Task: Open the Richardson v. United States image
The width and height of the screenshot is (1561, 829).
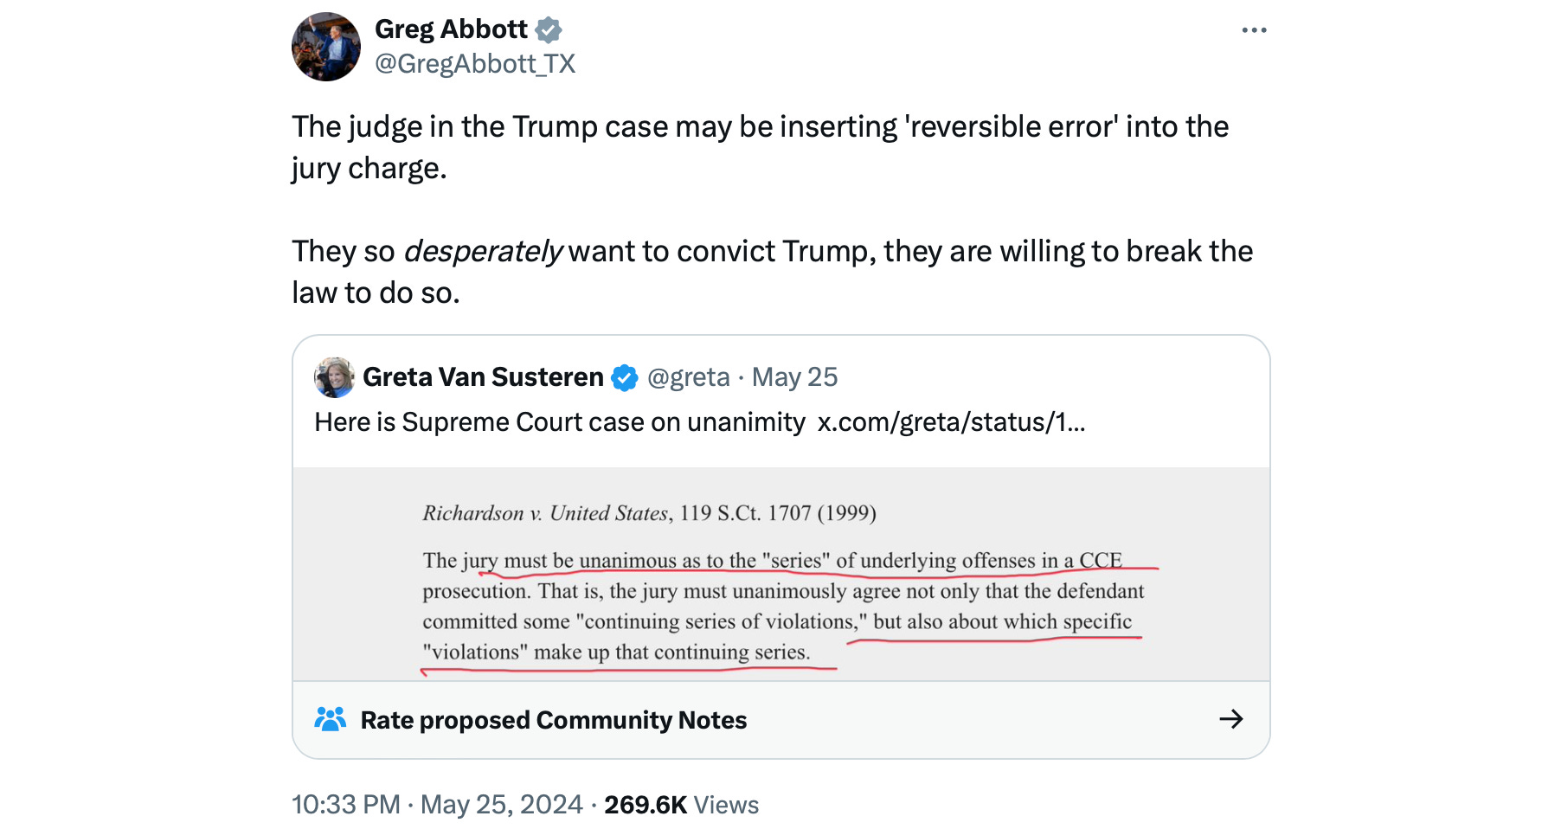Action: [x=780, y=575]
